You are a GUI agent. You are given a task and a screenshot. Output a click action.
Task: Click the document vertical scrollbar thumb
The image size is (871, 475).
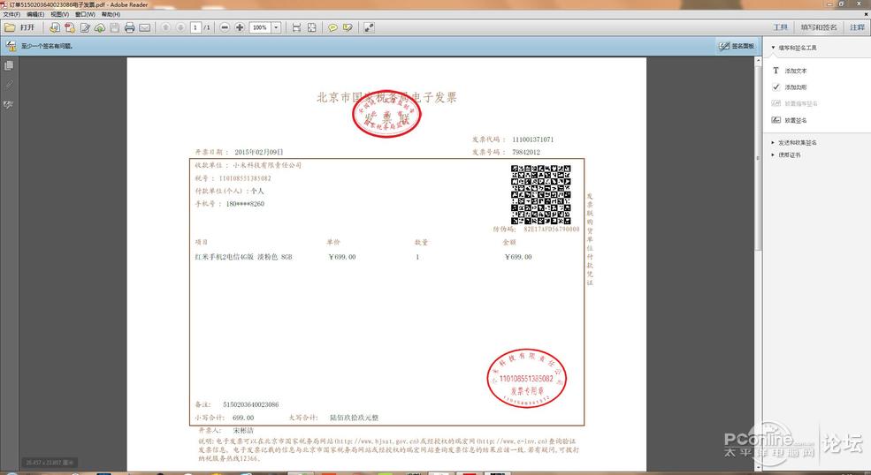point(758,158)
